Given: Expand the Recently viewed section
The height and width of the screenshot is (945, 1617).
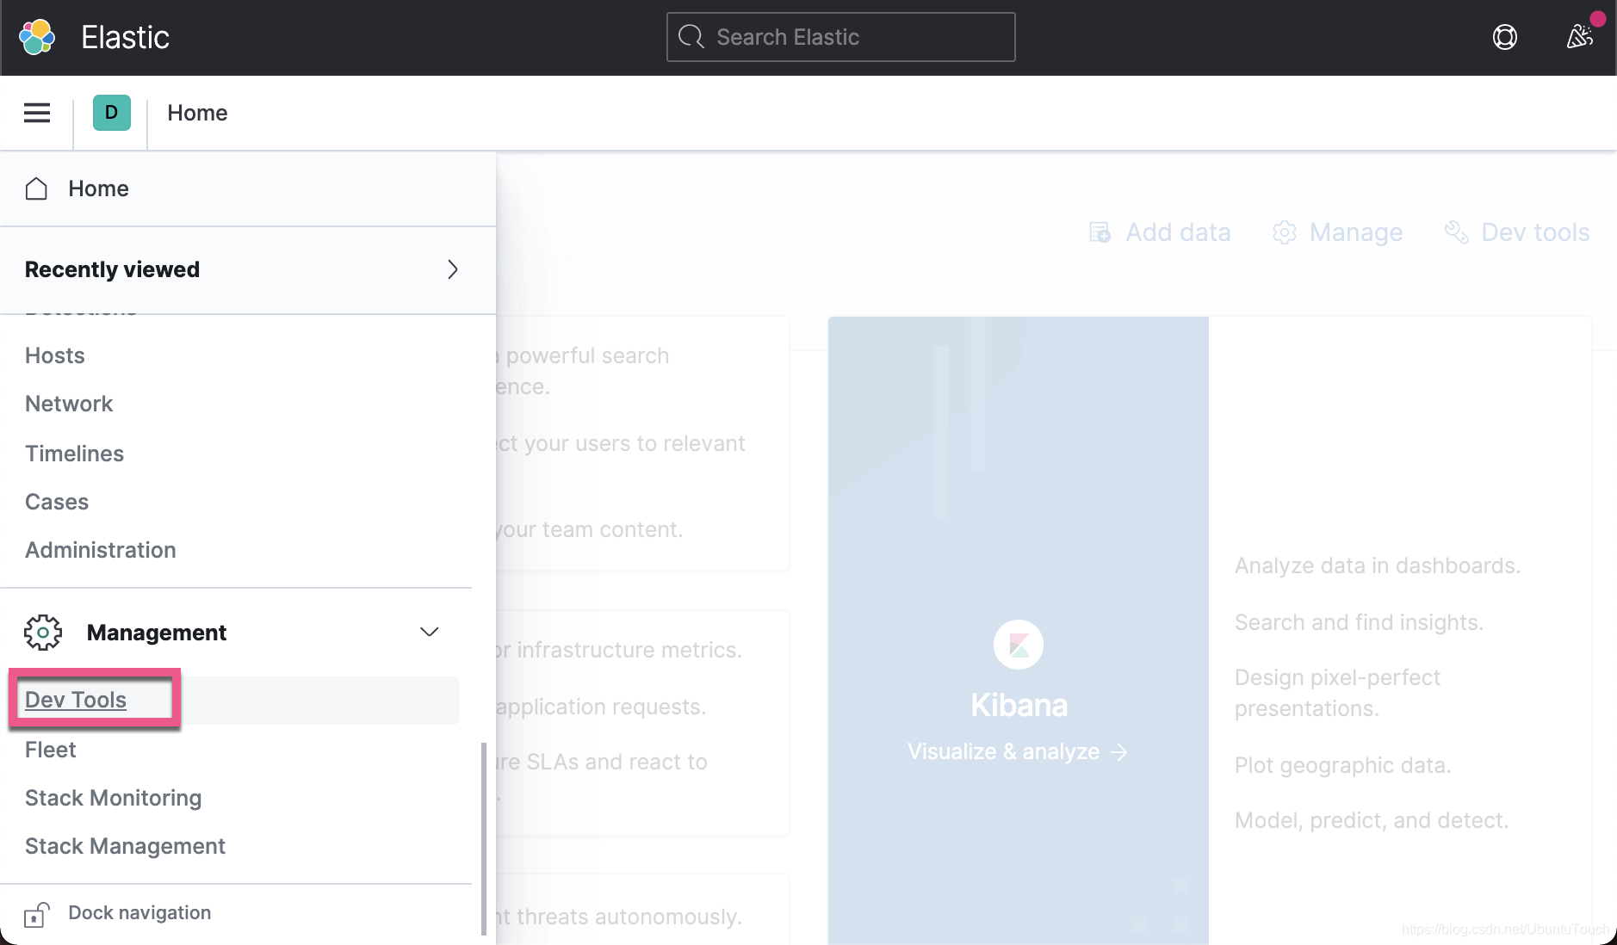Looking at the screenshot, I should 453,269.
